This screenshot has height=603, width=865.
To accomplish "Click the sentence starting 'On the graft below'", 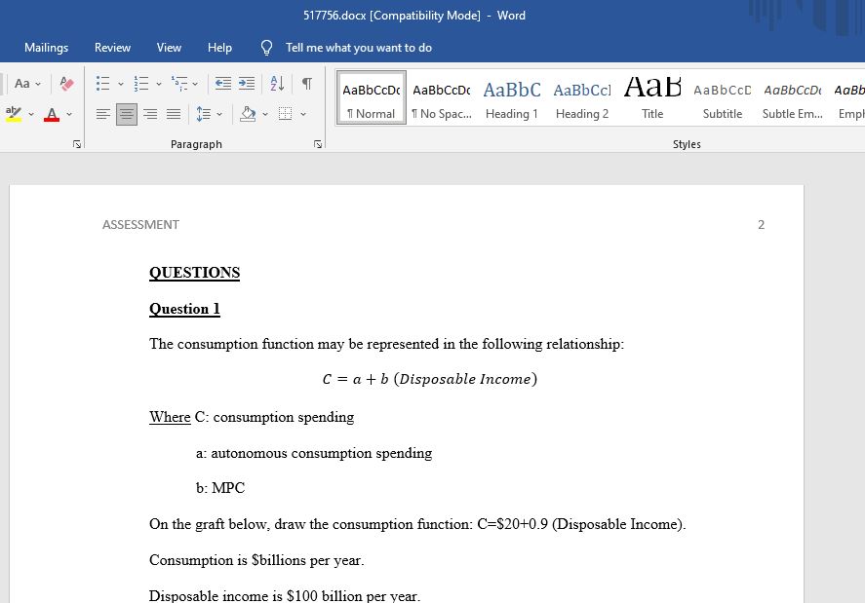I will click(x=417, y=524).
